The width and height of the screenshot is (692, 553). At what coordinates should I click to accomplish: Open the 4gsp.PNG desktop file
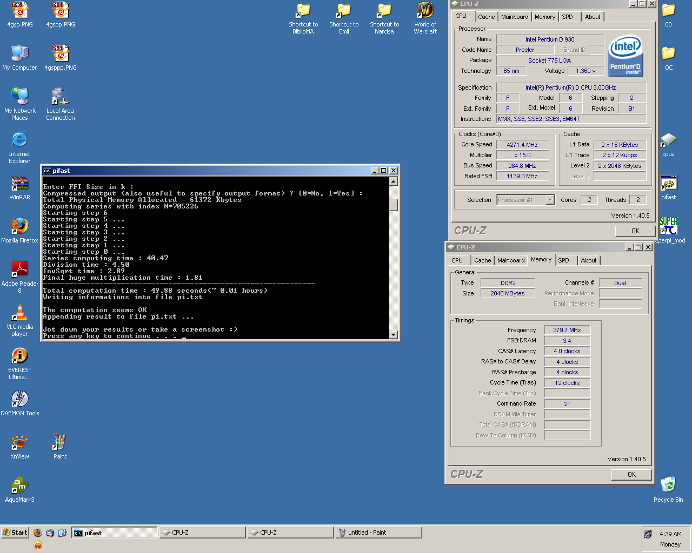coord(19,15)
